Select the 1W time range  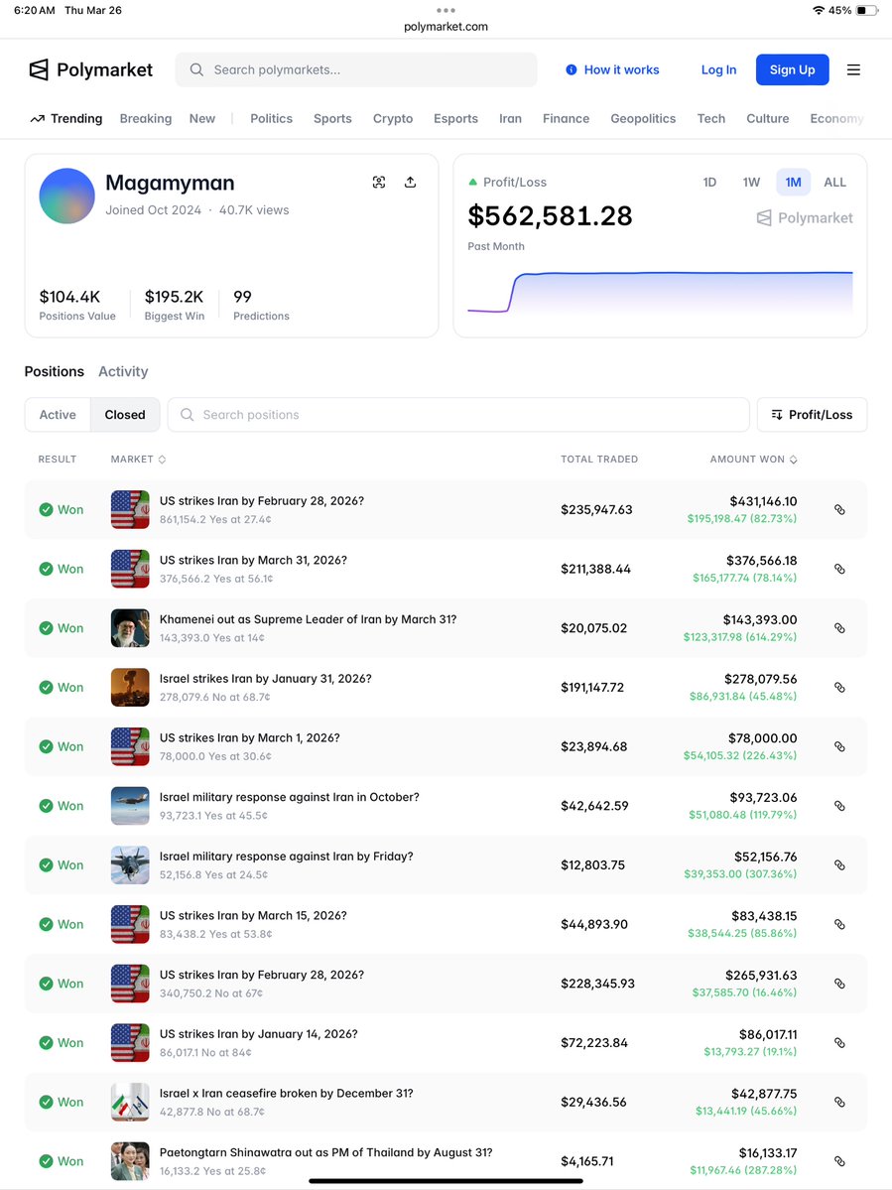(x=751, y=183)
